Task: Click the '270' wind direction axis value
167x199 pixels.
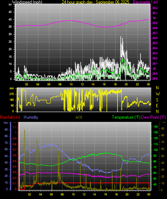Action: [x=11, y=94]
